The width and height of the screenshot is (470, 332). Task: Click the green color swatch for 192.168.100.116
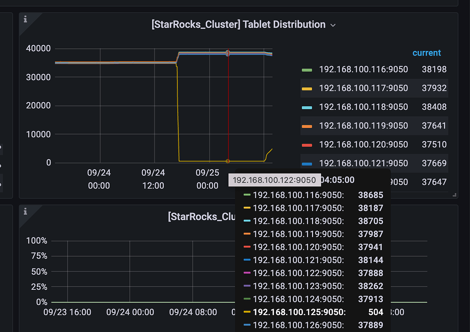tap(307, 70)
